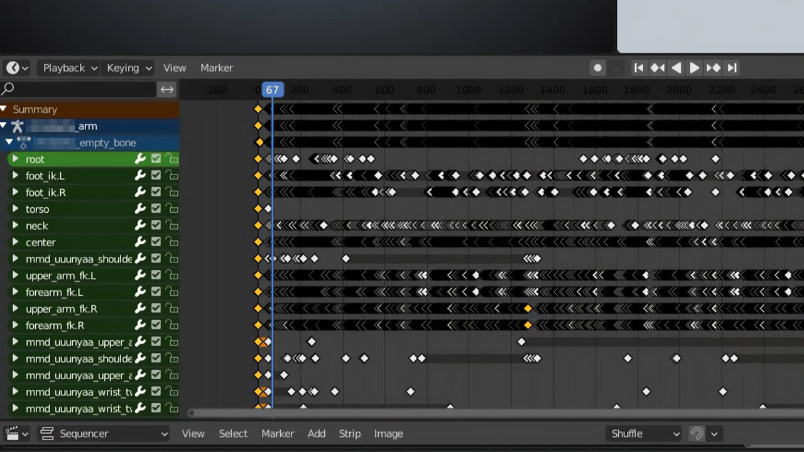Click the frame 67 playhead marker
This screenshot has height=452, width=804.
[272, 90]
